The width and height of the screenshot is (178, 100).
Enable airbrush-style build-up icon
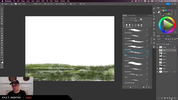click(x=56, y=4)
